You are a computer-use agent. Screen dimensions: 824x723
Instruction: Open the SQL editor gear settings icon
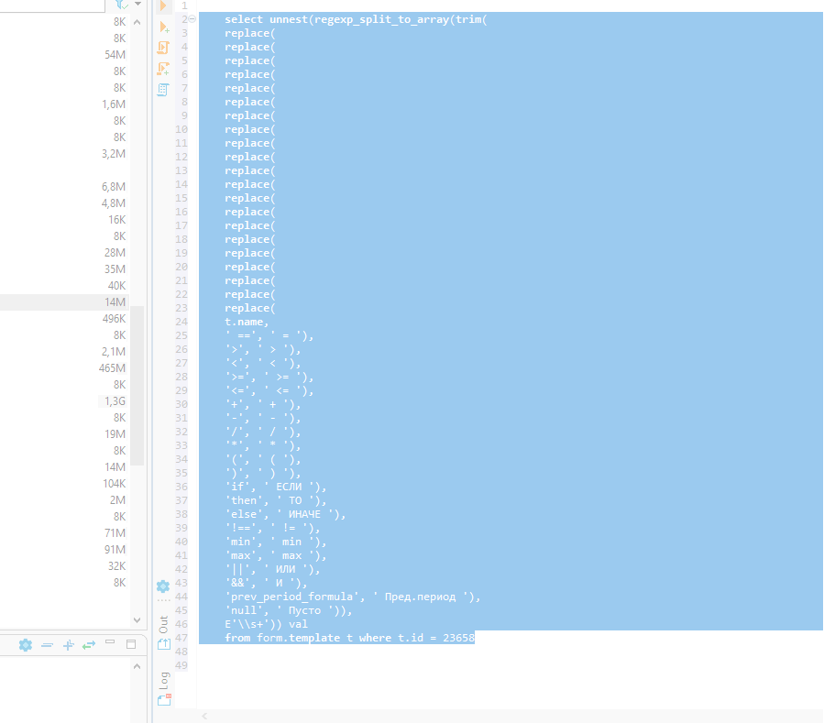[163, 586]
